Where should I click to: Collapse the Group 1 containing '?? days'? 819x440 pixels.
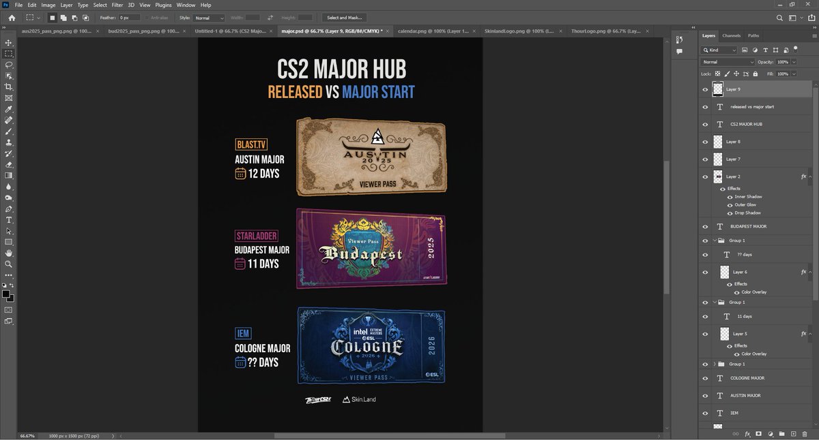(x=715, y=240)
